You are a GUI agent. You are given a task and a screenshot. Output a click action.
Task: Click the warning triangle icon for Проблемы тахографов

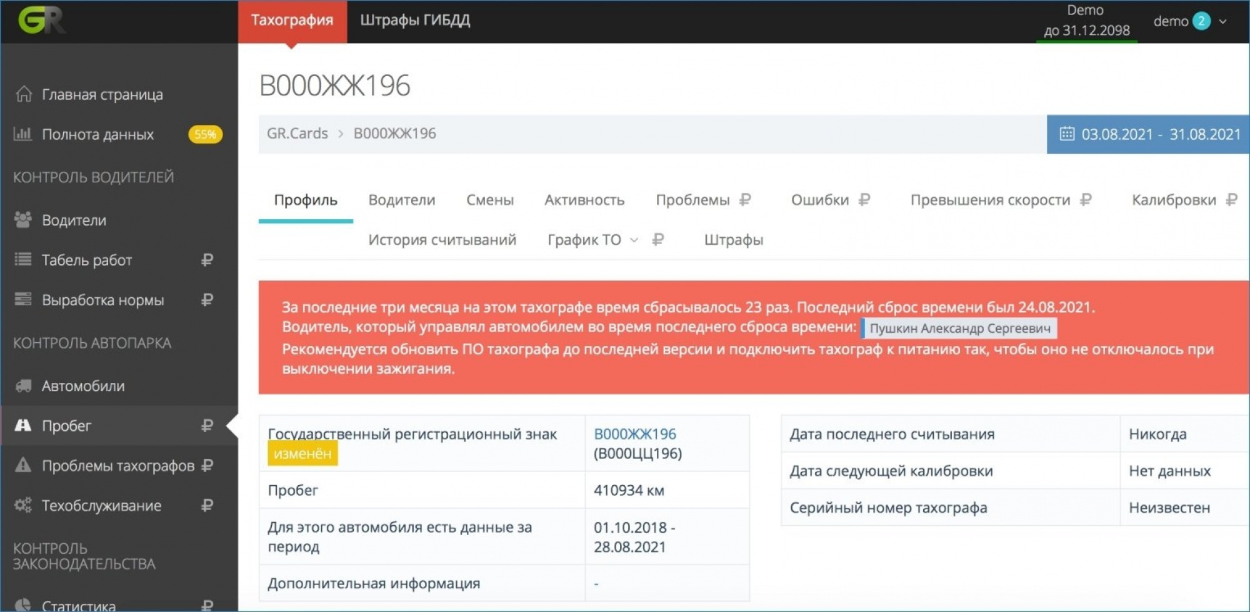(x=23, y=465)
